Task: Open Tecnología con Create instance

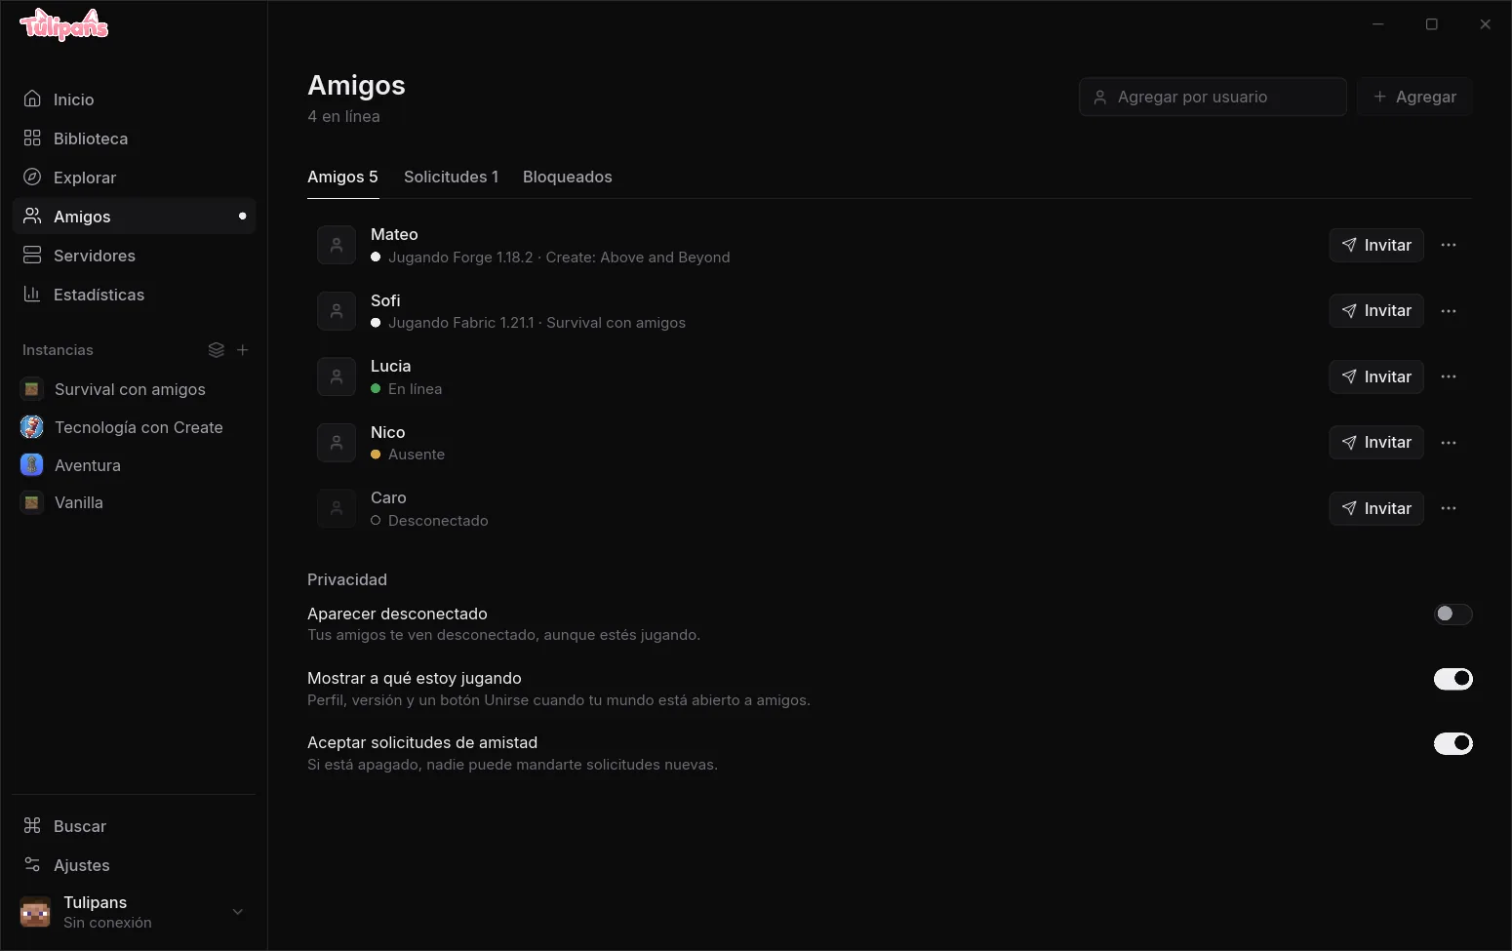Action: pos(134,427)
